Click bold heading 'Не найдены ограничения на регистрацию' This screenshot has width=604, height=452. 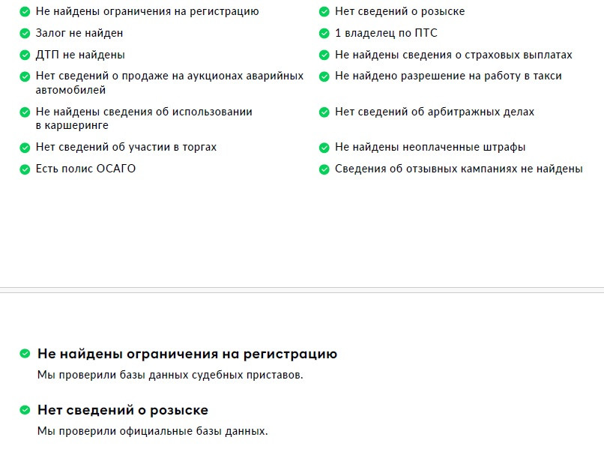click(x=187, y=354)
